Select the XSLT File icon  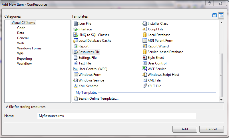[x=144, y=86]
